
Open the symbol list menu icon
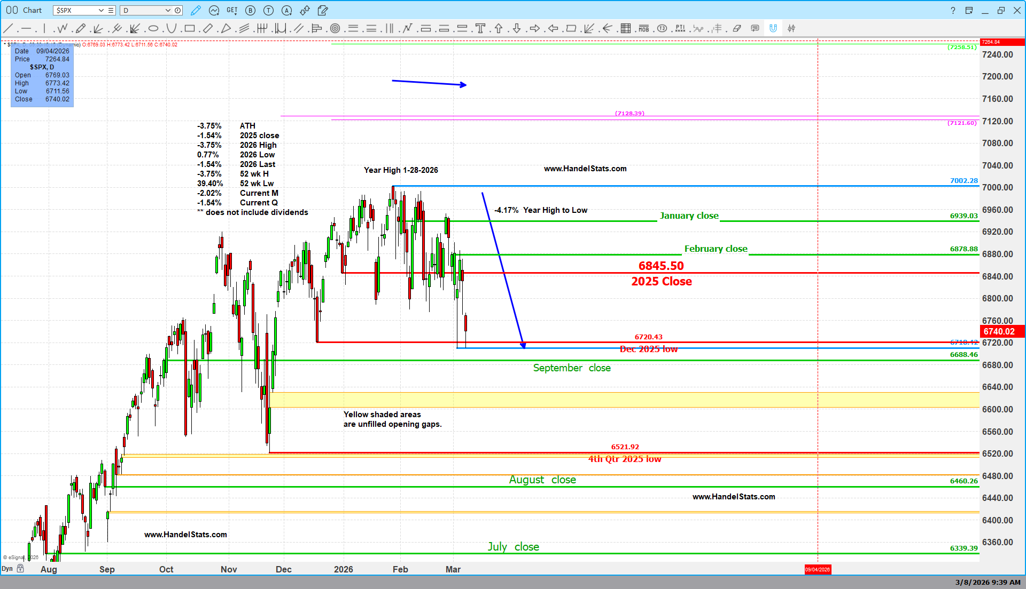[111, 10]
